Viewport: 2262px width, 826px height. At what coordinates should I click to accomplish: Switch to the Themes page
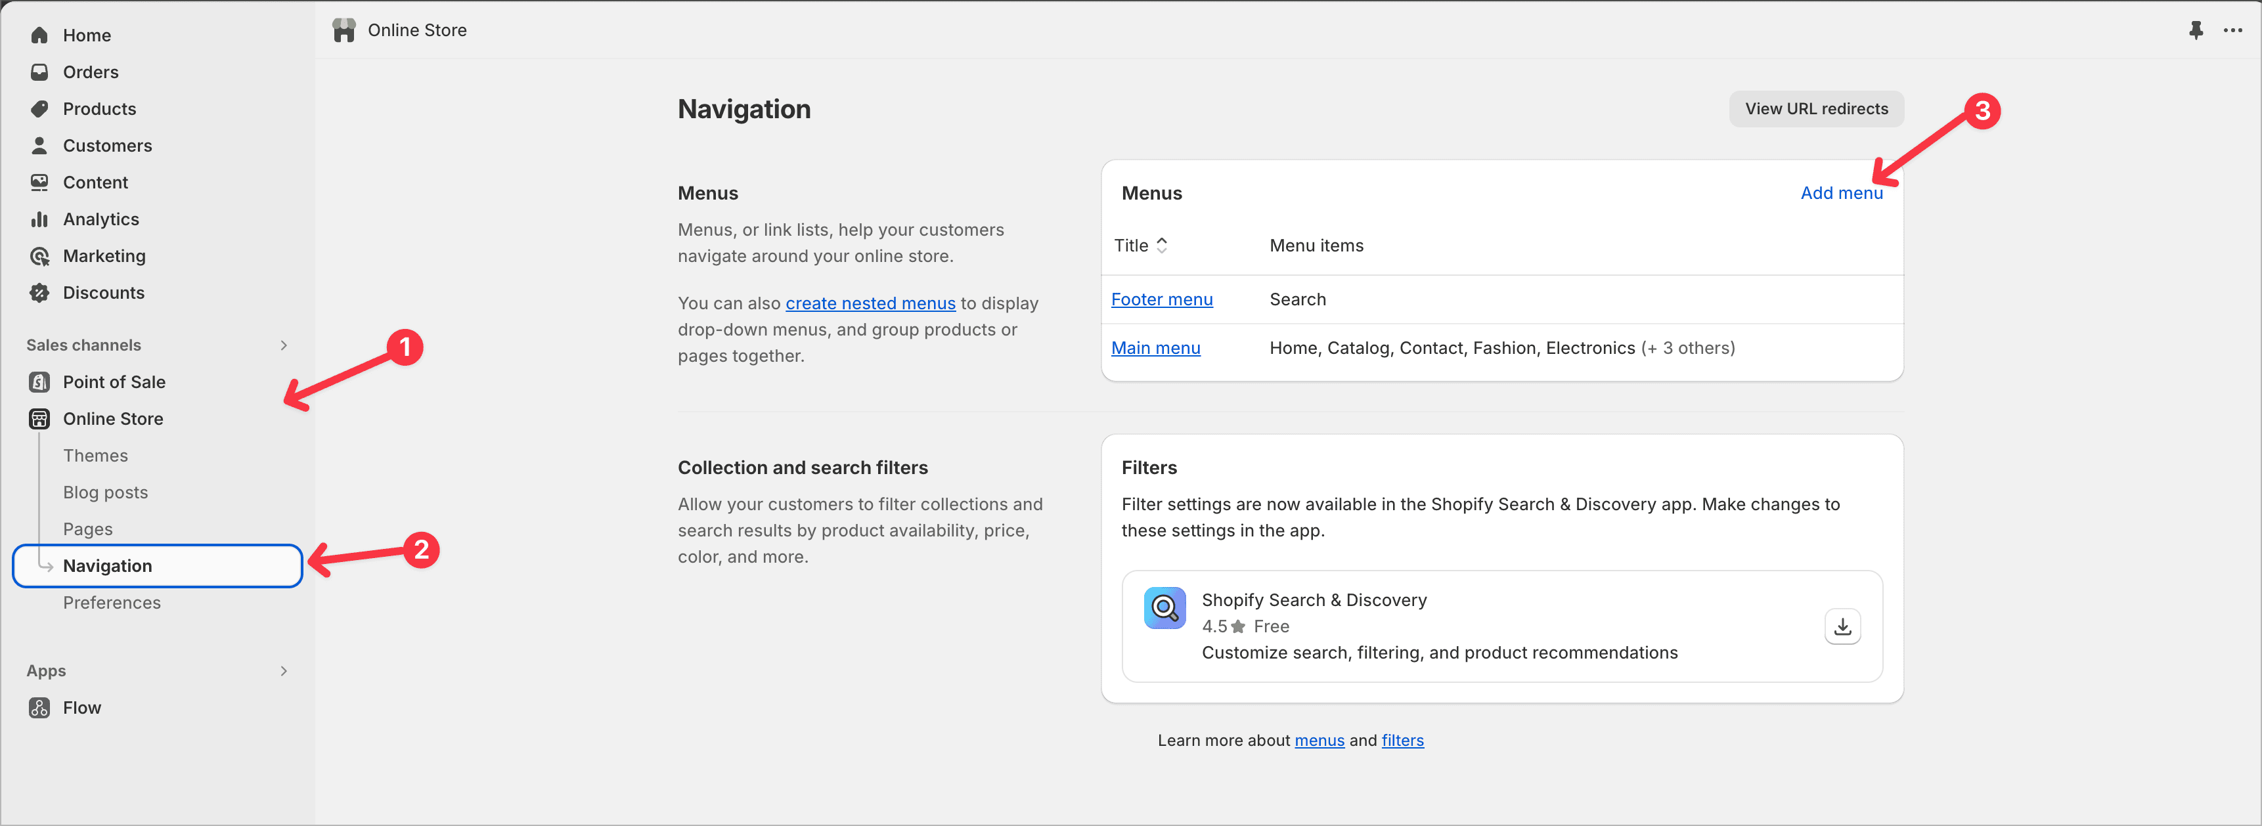95,456
